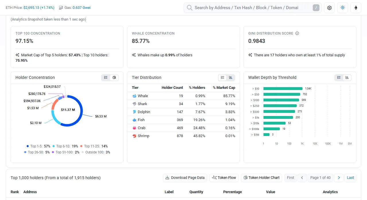Viewport: 367px width, 200px height.
Task: Jump to the Last page
Action: (x=350, y=178)
